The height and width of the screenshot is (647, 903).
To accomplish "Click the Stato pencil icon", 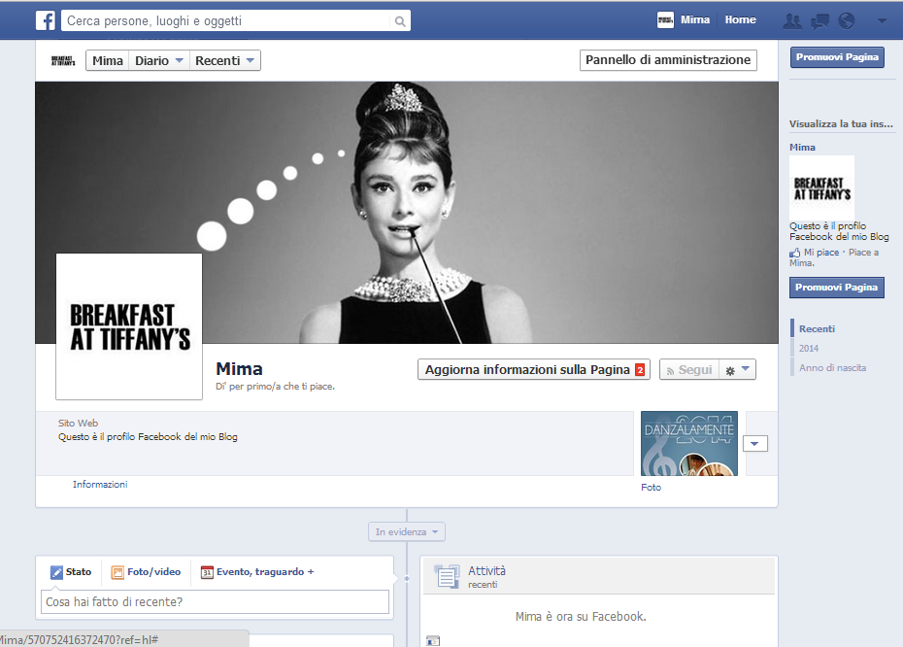I will (x=56, y=572).
